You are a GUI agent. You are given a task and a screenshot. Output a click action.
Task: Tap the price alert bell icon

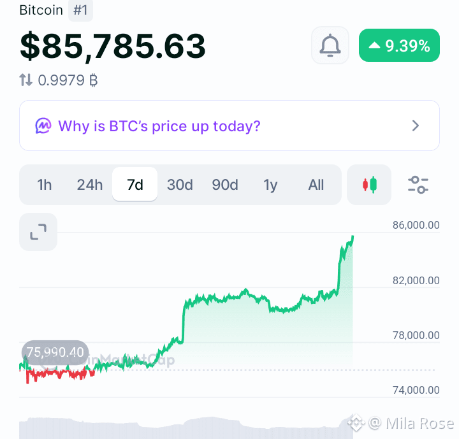(330, 45)
